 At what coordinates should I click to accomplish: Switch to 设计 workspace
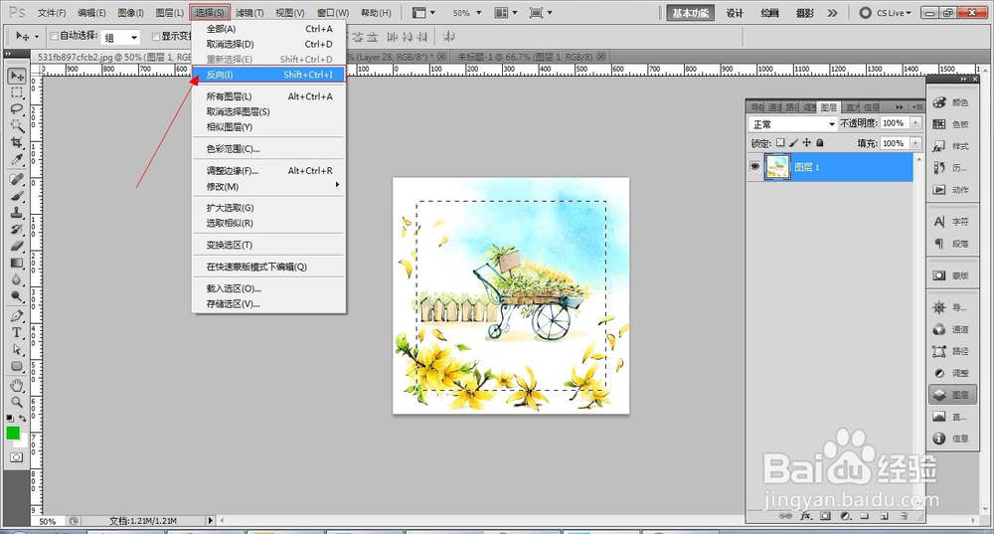735,13
